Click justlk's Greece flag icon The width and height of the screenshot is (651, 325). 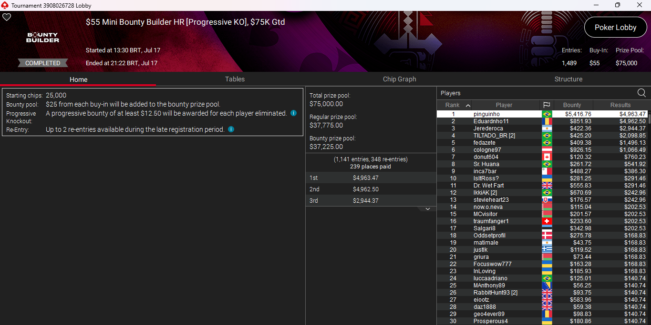coord(547,250)
